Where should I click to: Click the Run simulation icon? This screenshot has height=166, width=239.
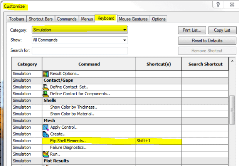point(46,154)
